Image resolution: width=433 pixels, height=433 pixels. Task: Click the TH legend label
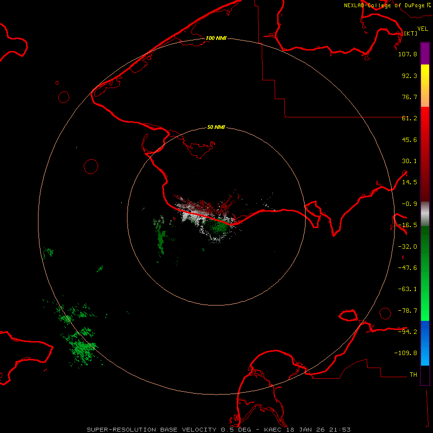413,375
